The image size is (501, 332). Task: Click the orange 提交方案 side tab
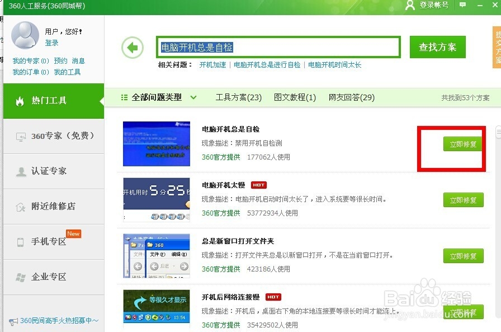(497, 48)
